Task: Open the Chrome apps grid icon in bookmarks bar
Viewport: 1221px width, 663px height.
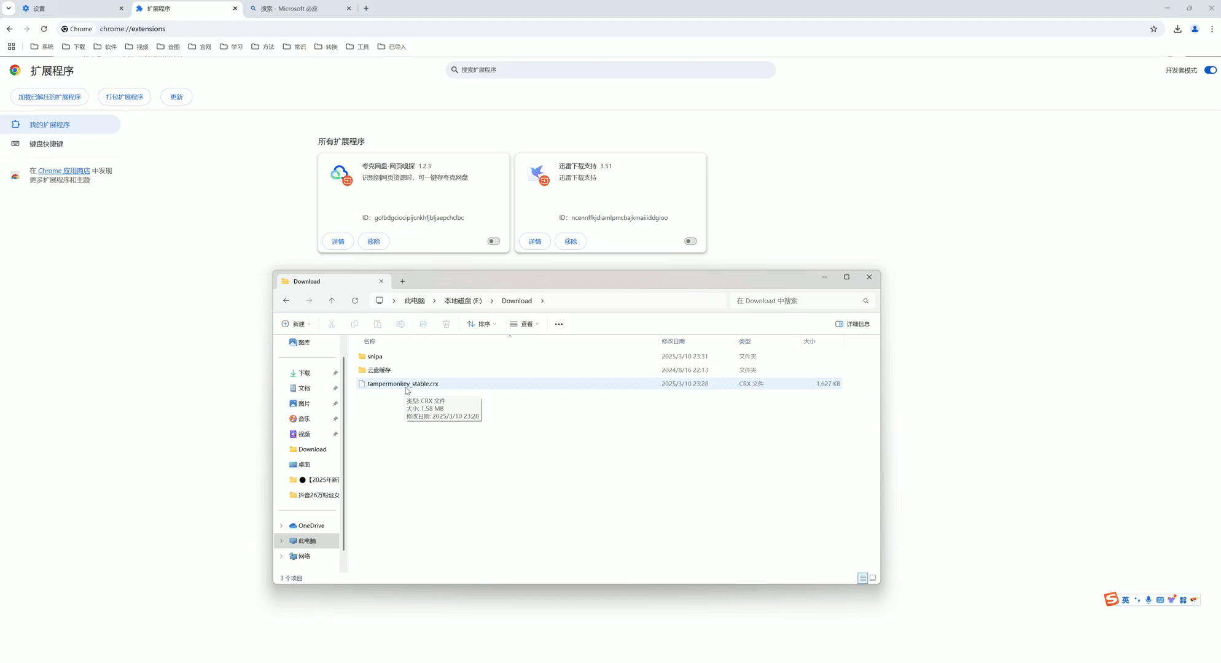Action: click(12, 47)
